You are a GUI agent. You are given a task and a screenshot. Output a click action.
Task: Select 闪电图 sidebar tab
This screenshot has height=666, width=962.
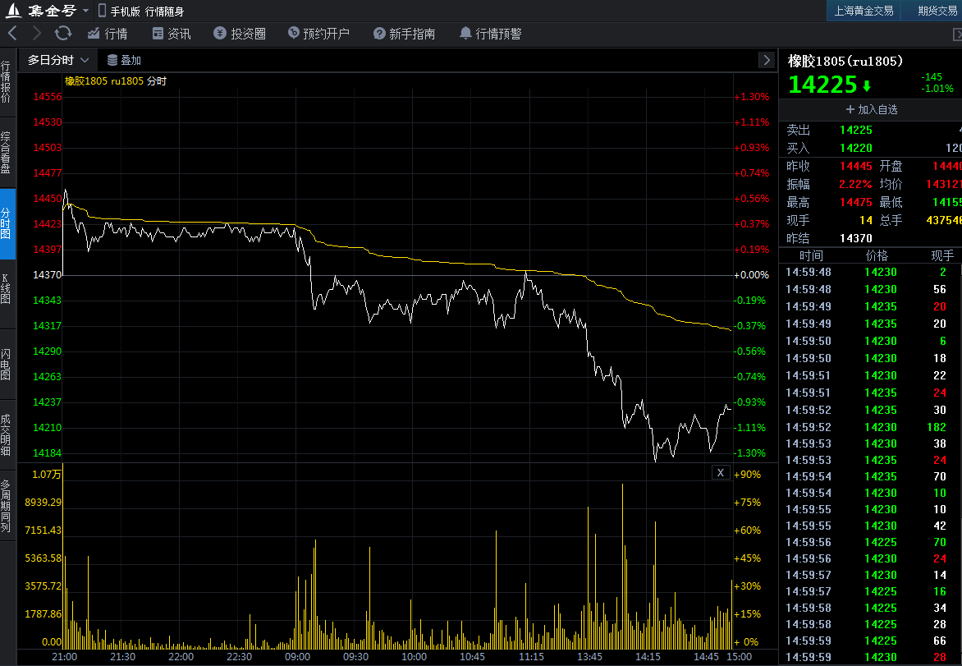(x=6, y=365)
